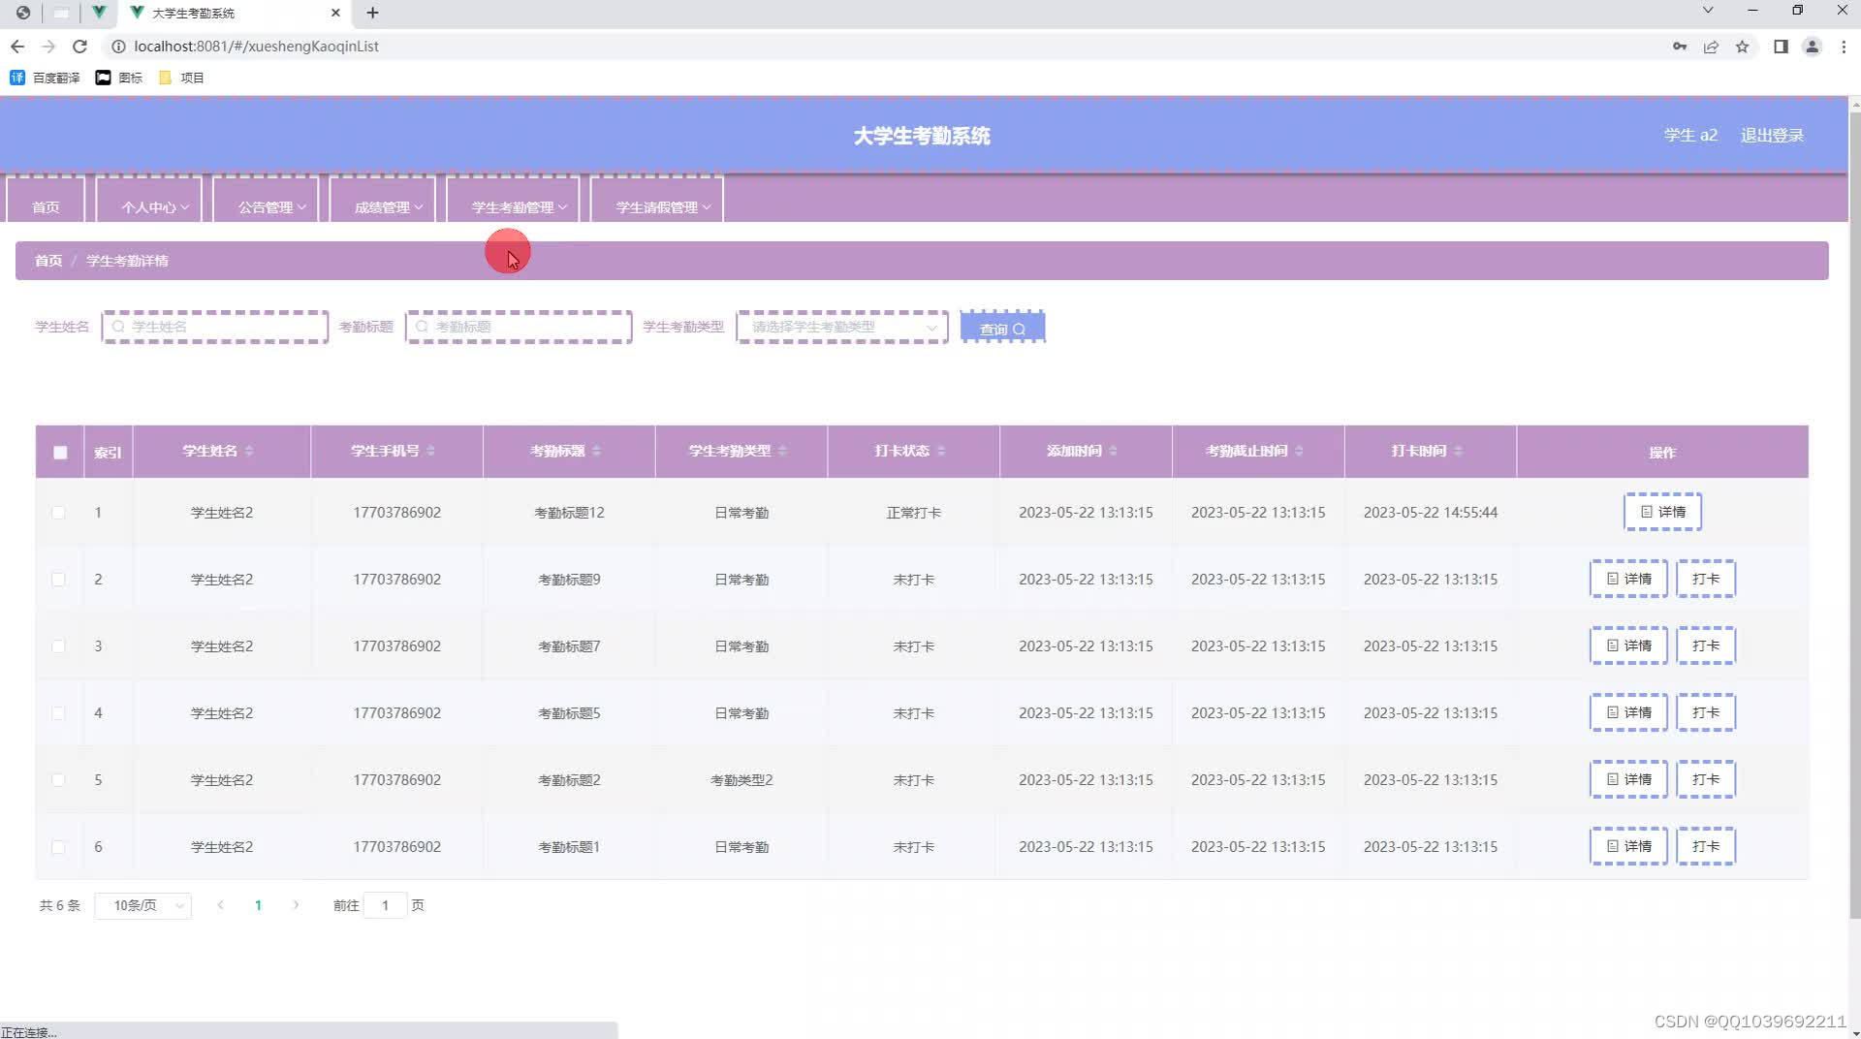Open saved passwords key icon
The image size is (1861, 1039).
point(1680,47)
